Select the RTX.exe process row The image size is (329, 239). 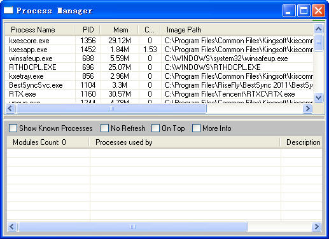(x=159, y=94)
